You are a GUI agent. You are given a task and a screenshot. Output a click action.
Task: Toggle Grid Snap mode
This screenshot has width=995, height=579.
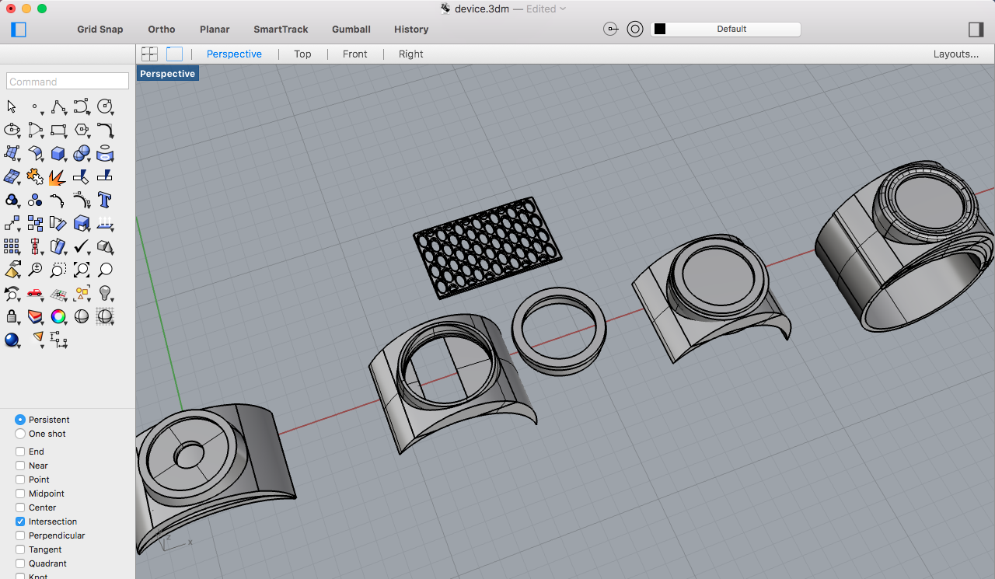point(100,30)
